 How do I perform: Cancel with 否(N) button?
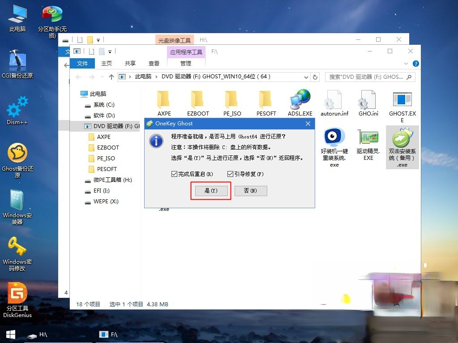point(251,191)
